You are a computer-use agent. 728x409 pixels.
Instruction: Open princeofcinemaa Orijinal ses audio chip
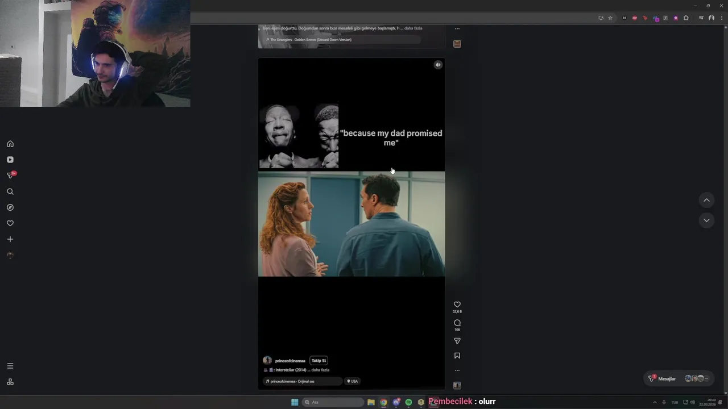point(303,381)
